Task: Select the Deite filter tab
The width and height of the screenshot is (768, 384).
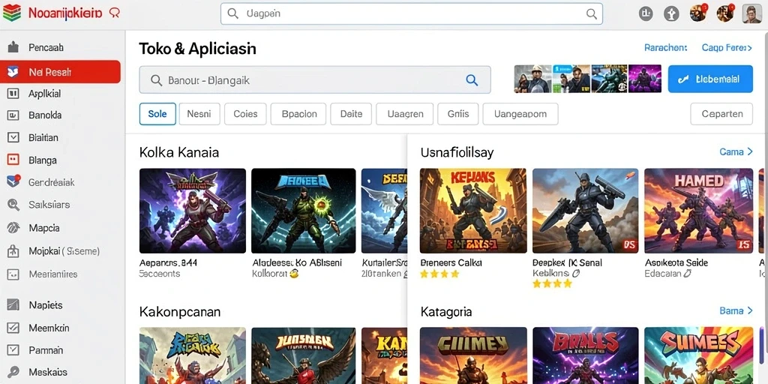Action: (x=351, y=114)
